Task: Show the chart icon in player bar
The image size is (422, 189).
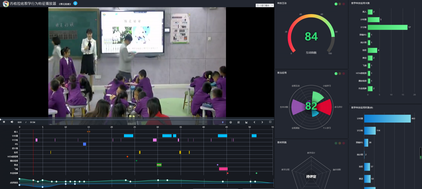Action: [246, 122]
